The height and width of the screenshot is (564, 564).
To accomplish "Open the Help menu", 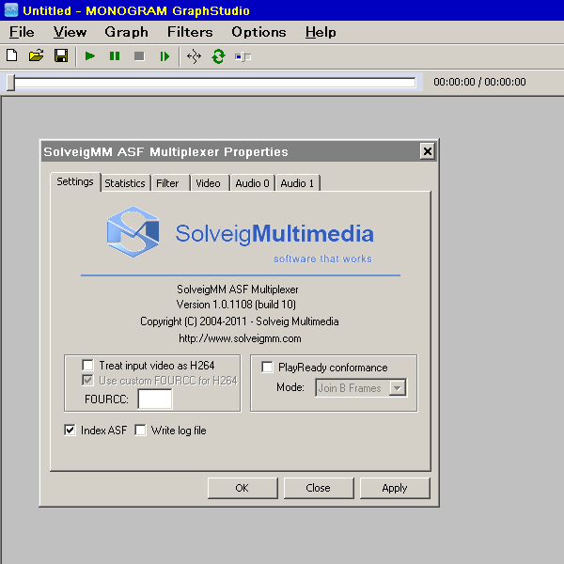I will [321, 32].
